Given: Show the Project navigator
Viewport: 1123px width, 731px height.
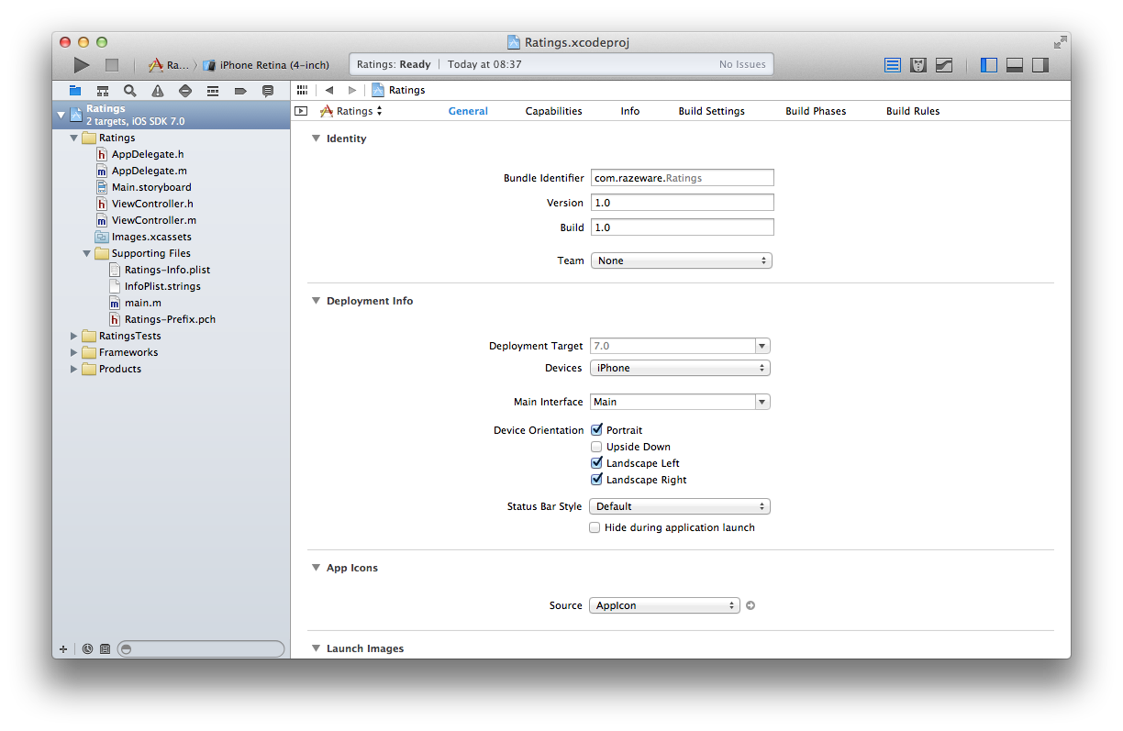Looking at the screenshot, I should (75, 91).
